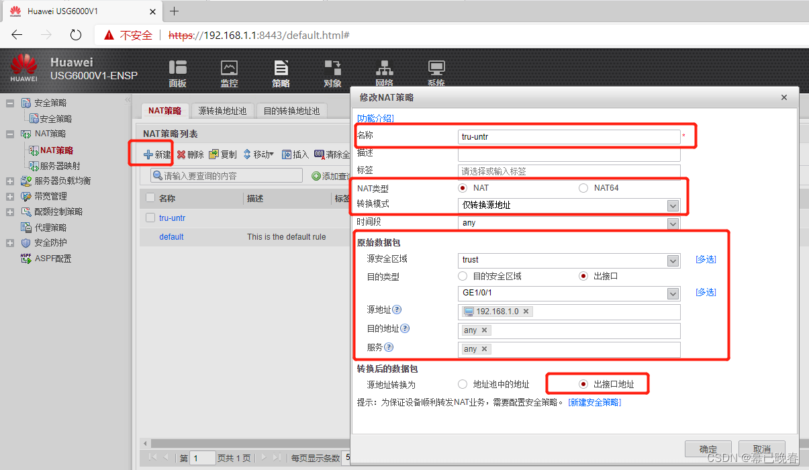Use the 插入 icon to insert a policy
This screenshot has width=809, height=470.
pyautogui.click(x=295, y=154)
